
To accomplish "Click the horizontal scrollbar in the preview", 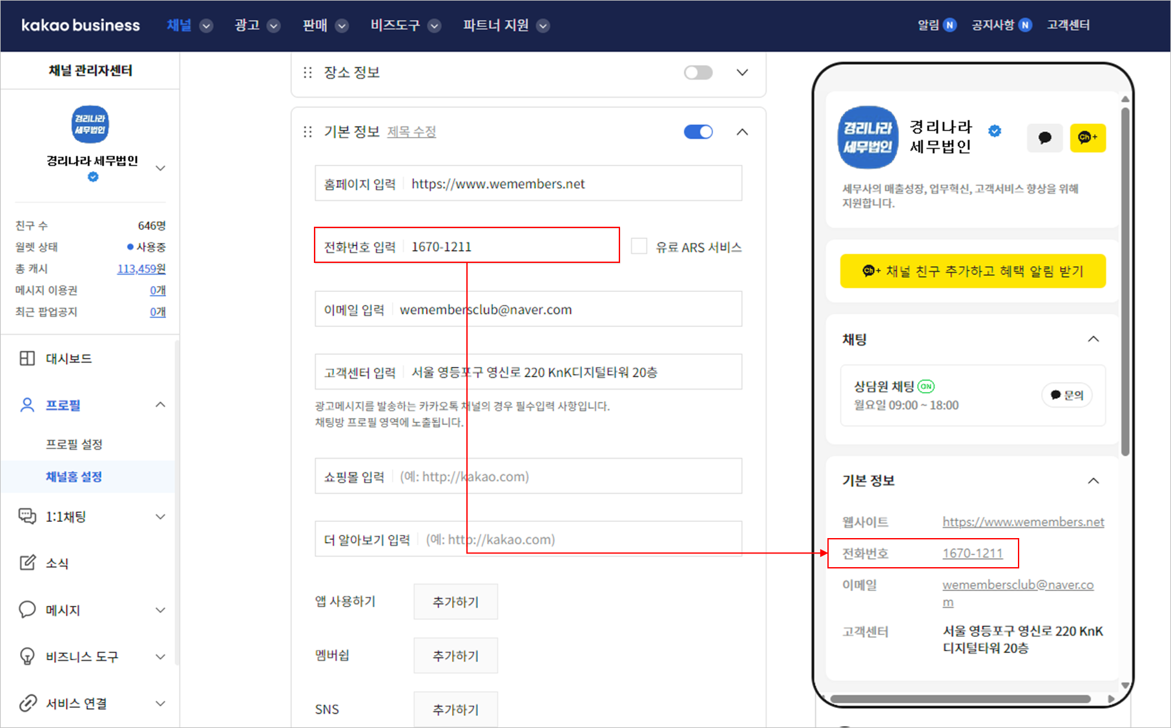I will click(x=960, y=699).
